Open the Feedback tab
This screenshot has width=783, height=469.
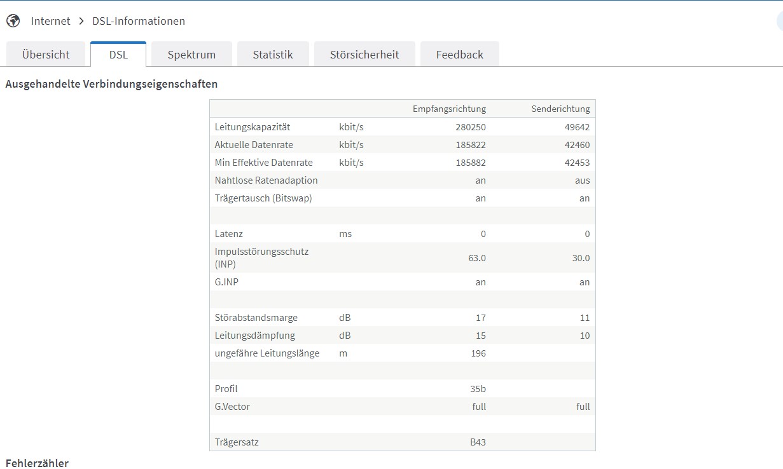click(460, 55)
